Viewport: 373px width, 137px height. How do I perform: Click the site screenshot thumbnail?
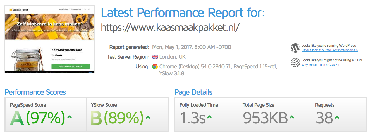(50, 39)
